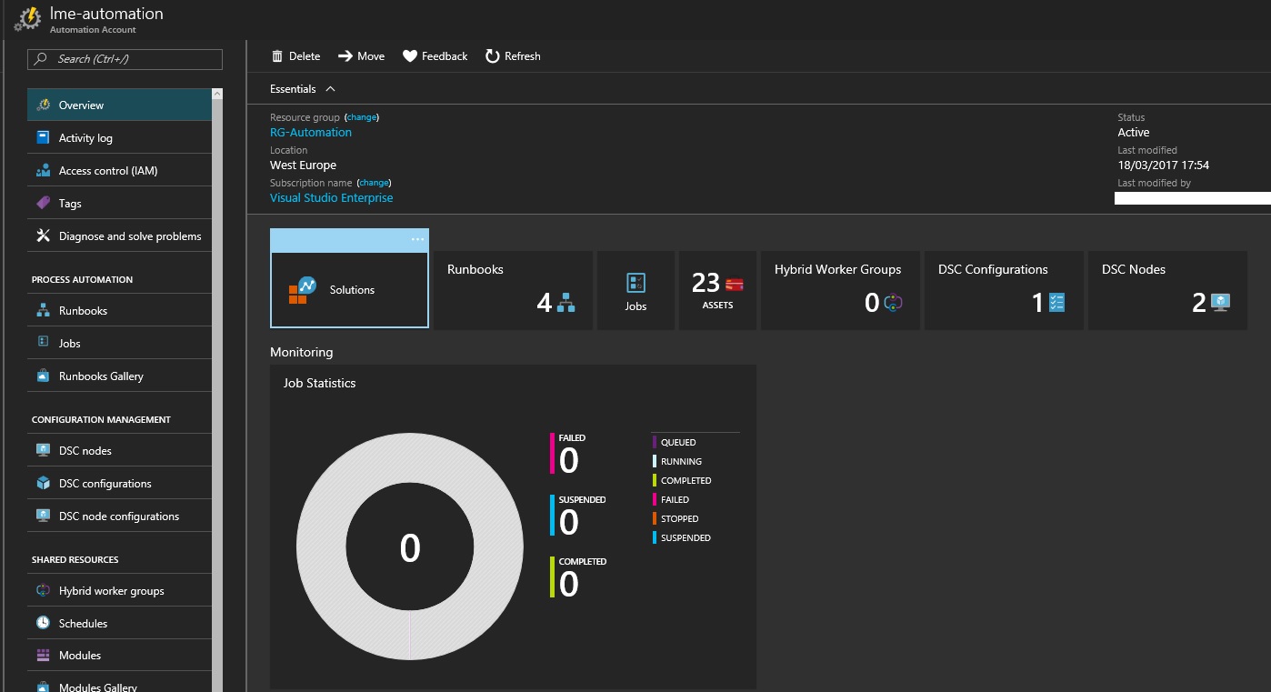
Task: Click the DSC Nodes tile monitor icon
Action: [x=1220, y=303]
